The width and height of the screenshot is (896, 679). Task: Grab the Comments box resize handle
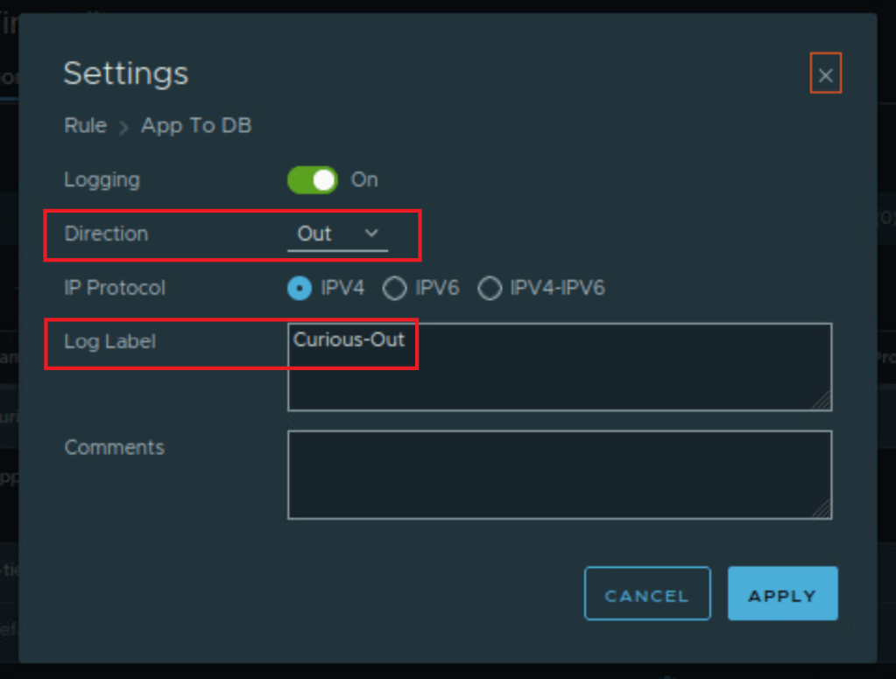tap(822, 508)
